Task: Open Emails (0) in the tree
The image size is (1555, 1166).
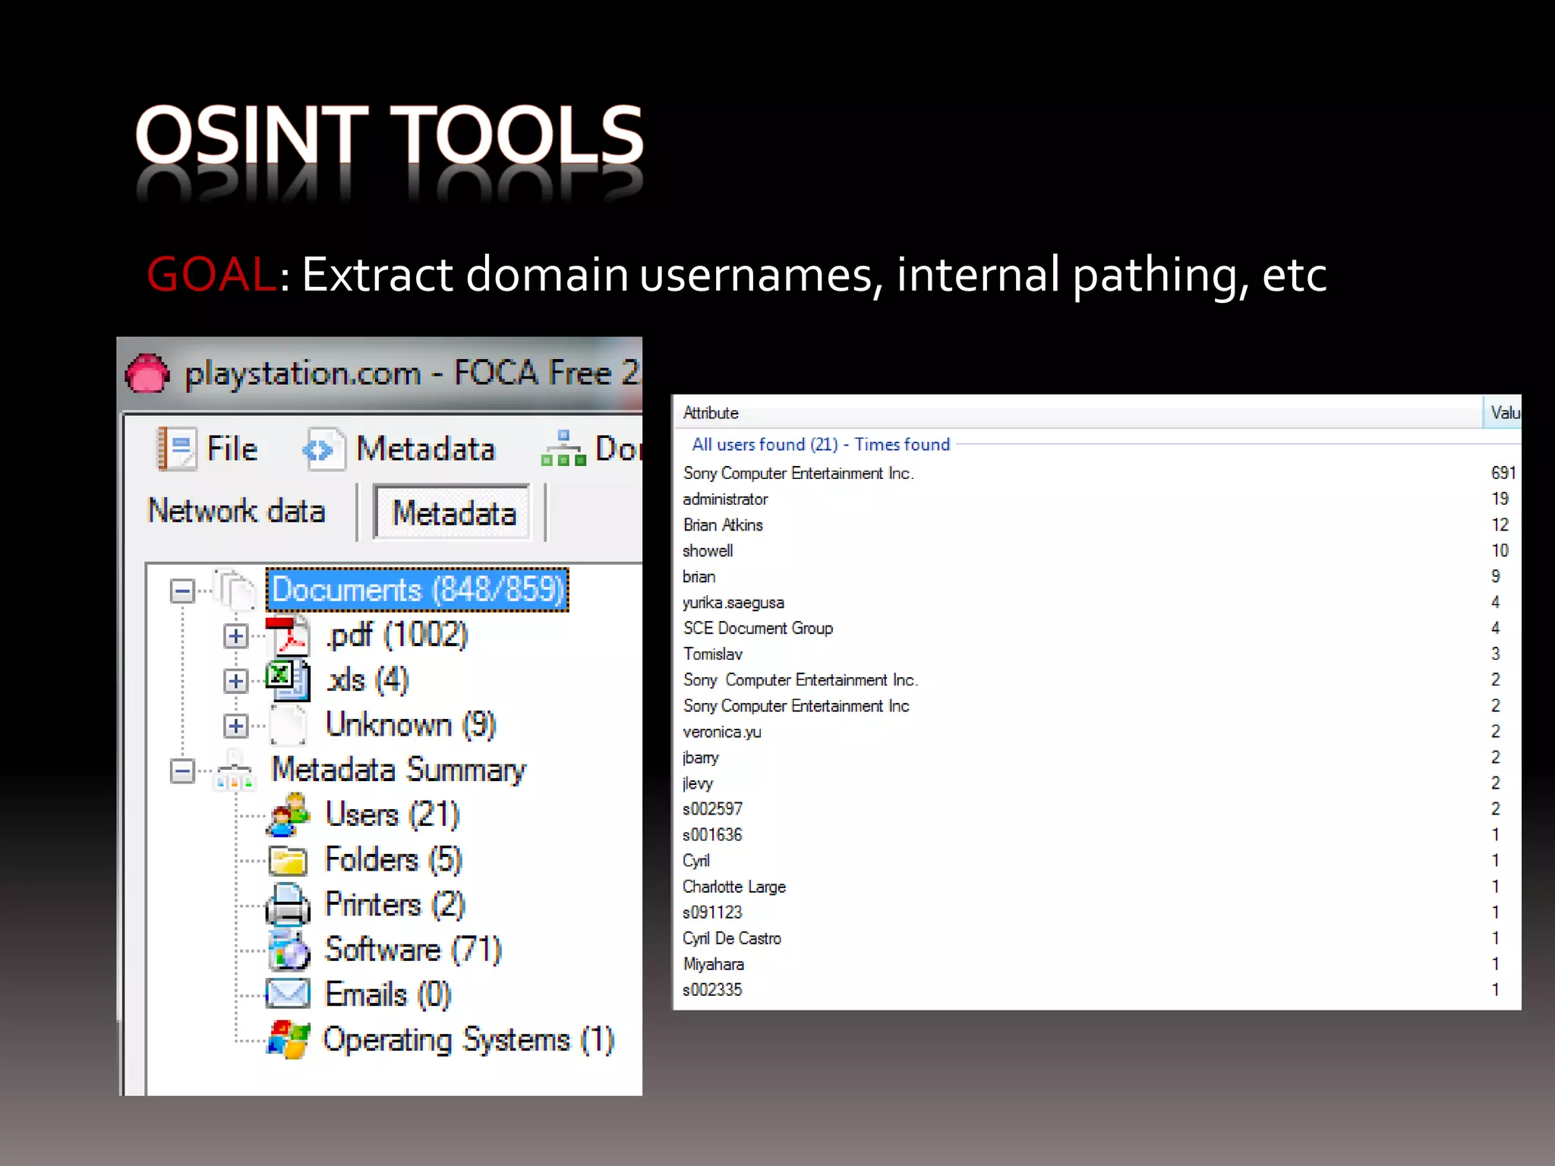Action: coord(388,994)
